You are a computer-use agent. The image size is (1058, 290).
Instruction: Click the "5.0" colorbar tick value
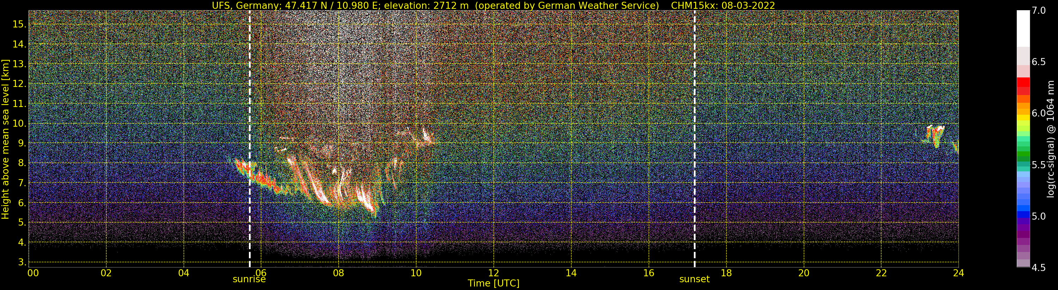1038,216
